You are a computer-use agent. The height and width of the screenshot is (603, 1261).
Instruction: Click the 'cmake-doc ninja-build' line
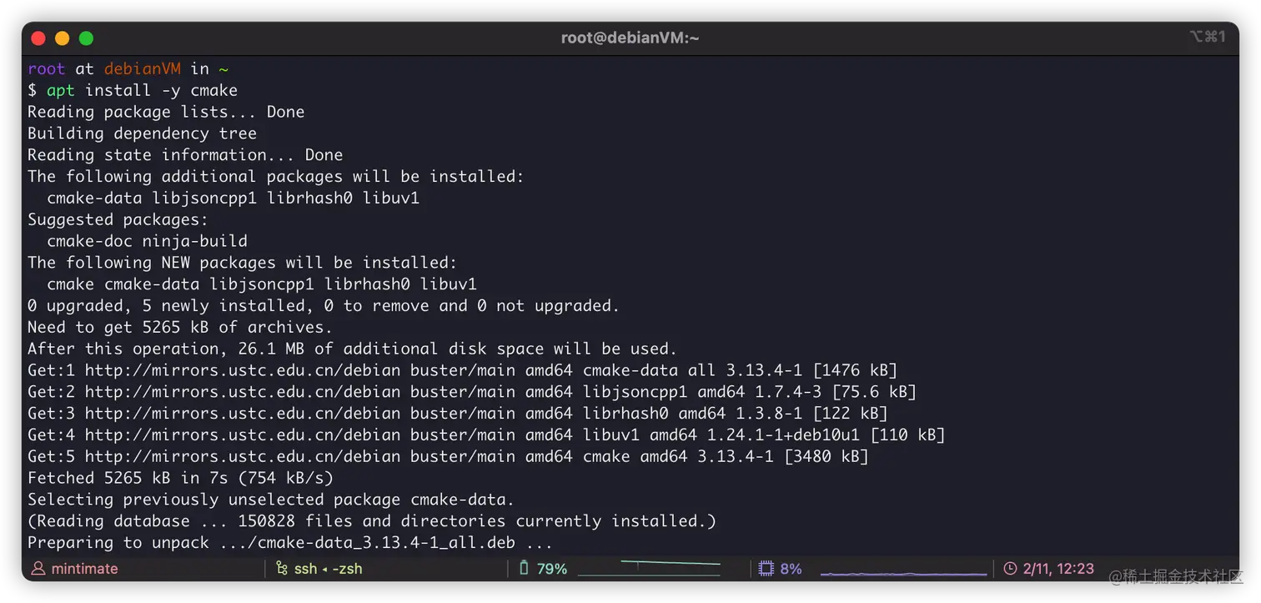(x=147, y=241)
